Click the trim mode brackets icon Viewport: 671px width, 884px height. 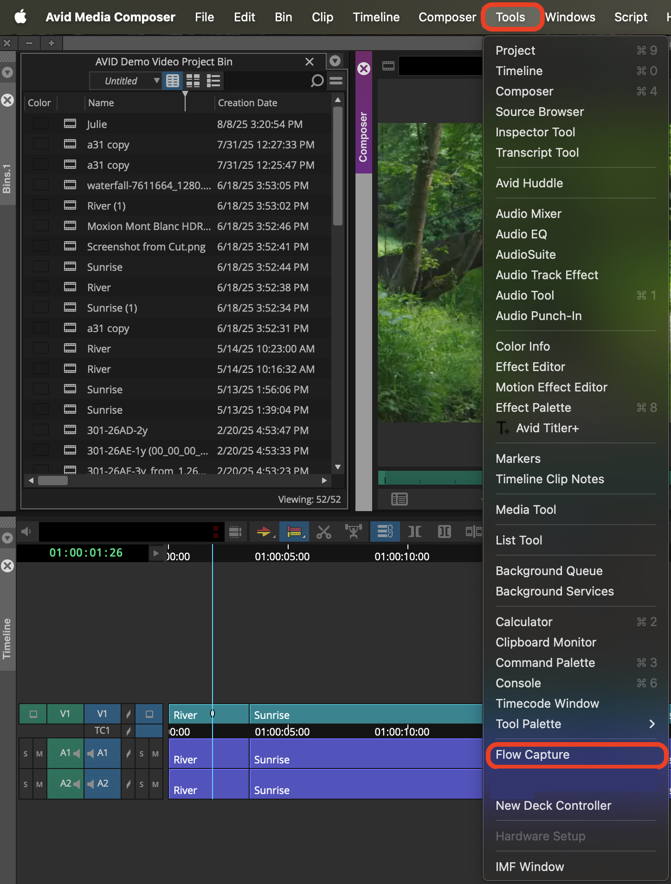coord(415,532)
